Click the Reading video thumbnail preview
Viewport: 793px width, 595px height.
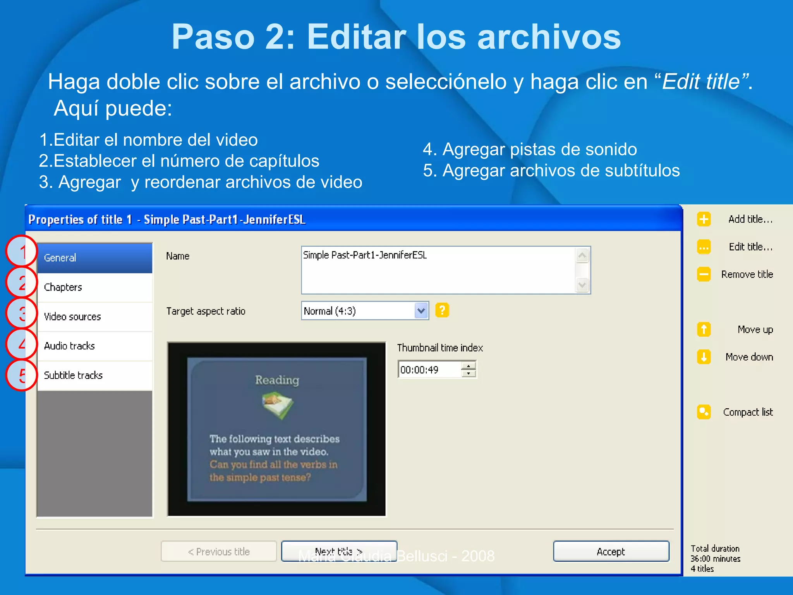click(x=276, y=429)
